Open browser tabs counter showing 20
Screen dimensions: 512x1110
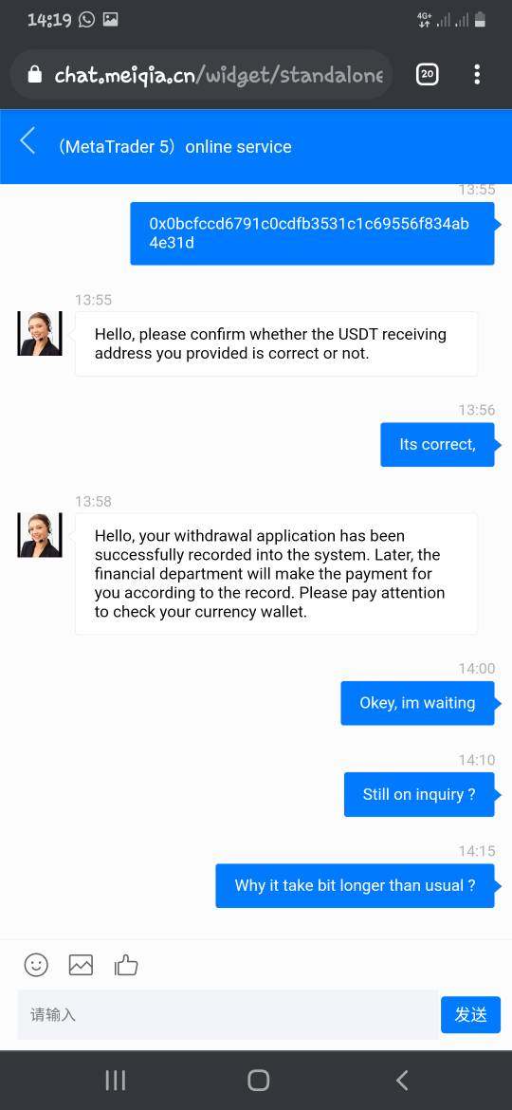point(427,74)
